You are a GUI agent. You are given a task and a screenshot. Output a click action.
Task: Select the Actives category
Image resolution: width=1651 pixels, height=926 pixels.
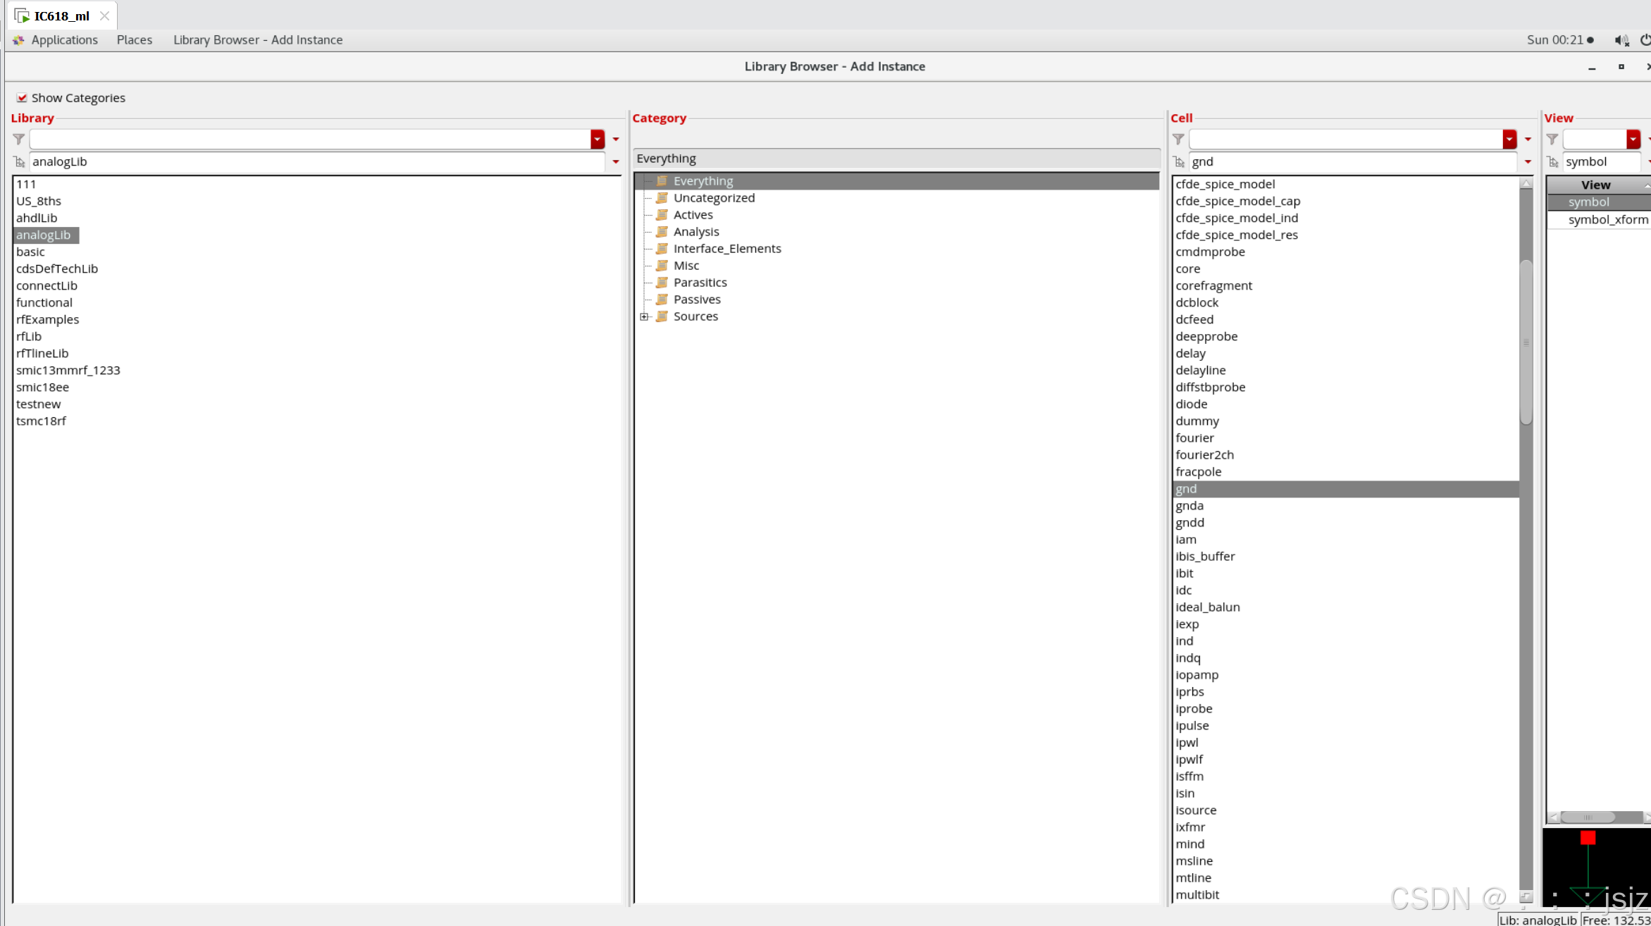pos(693,215)
